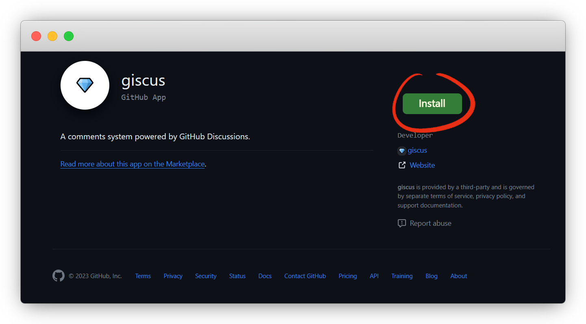Click the giscus gem logo avatar

[x=85, y=85]
